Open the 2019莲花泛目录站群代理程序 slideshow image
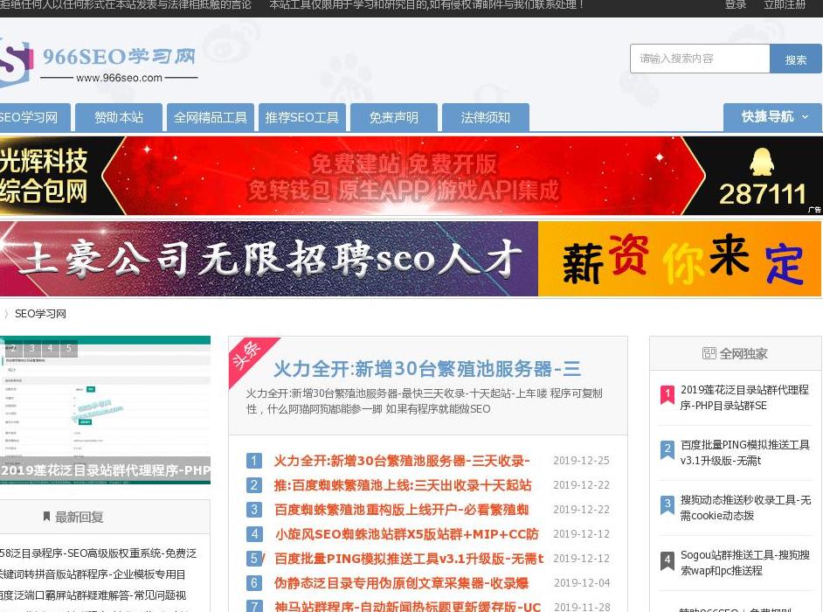The width and height of the screenshot is (823, 612). [105, 410]
